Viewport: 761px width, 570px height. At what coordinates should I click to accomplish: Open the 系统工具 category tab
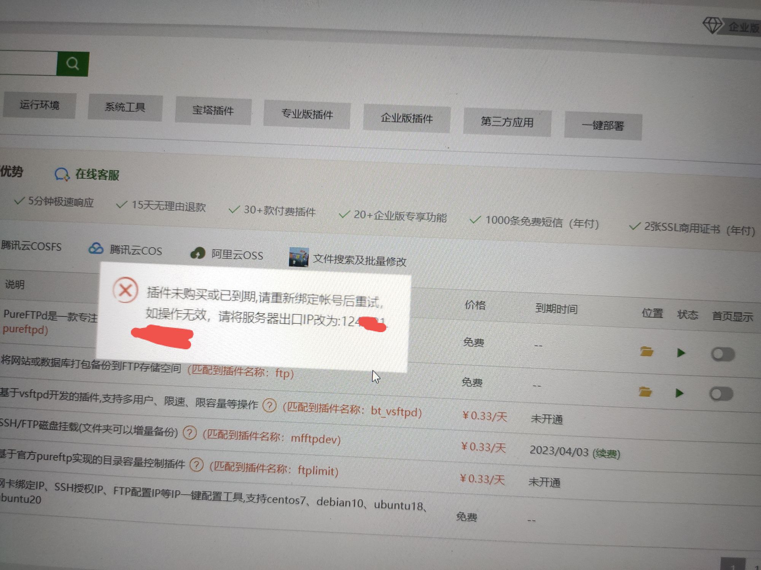coord(125,108)
